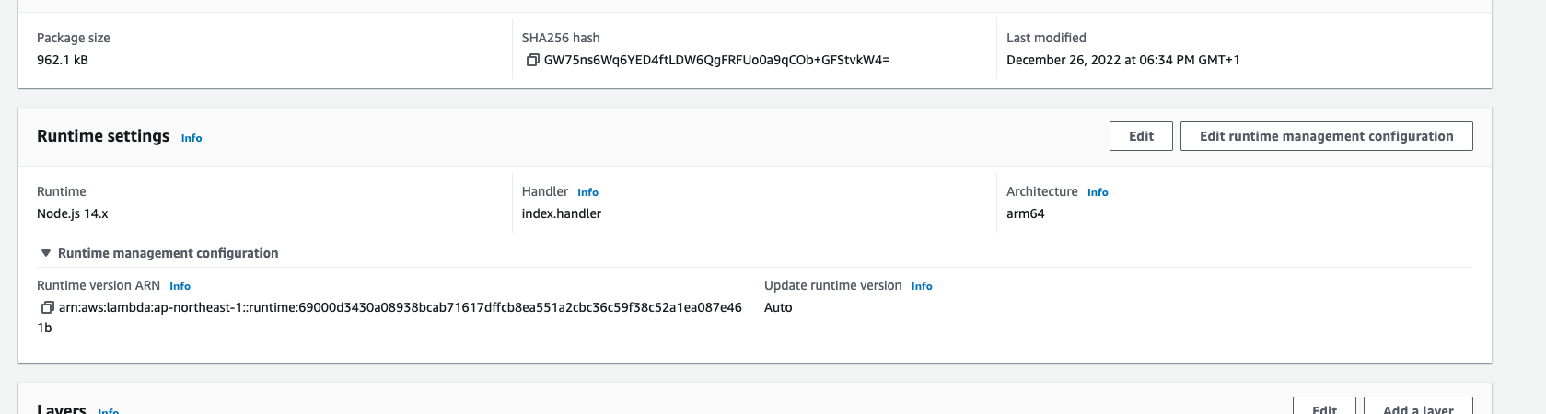Screen dimensions: 1546x414
Task: Copy the SHA256 hash value
Action: click(x=532, y=61)
